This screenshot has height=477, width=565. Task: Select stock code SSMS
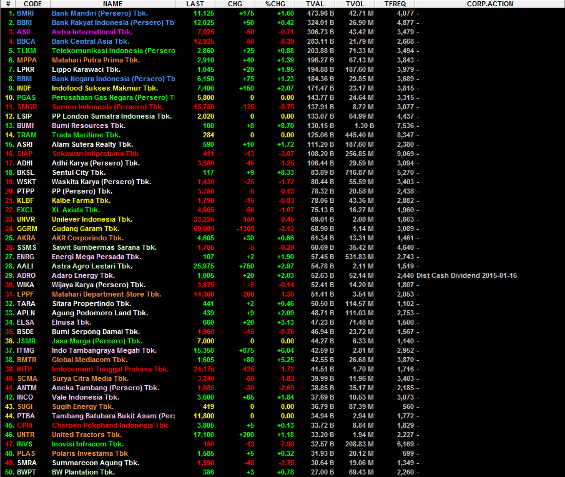tap(27, 247)
